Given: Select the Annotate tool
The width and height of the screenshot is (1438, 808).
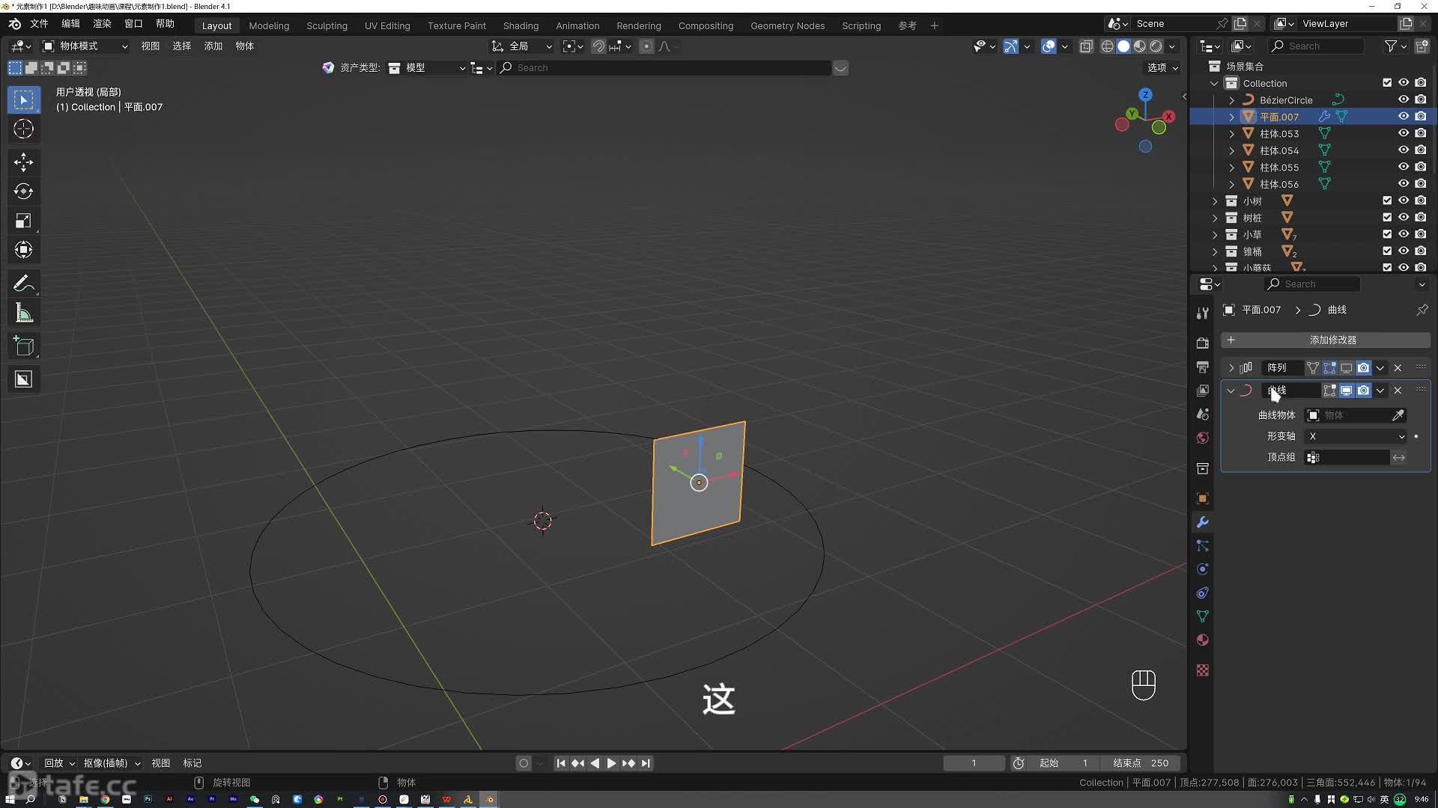Looking at the screenshot, I should [x=23, y=284].
